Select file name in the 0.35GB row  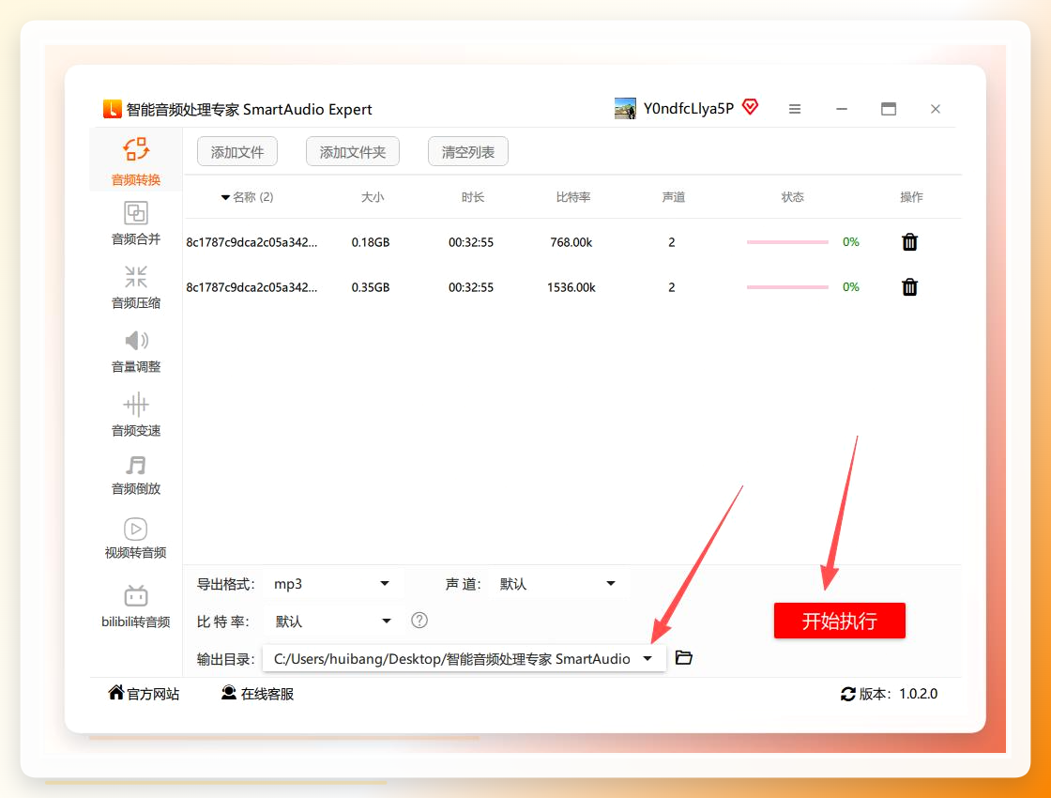[252, 287]
